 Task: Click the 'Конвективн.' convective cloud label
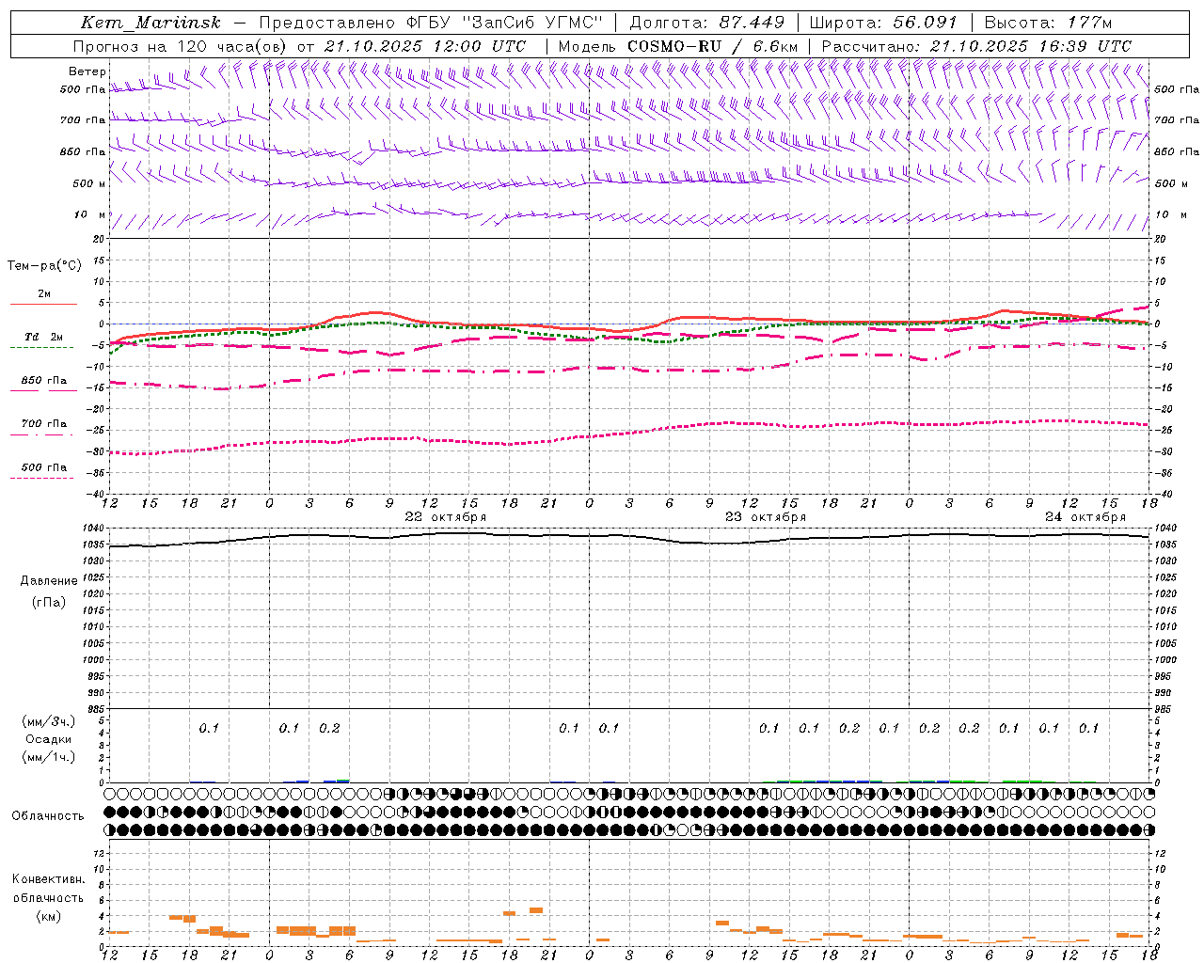49,880
